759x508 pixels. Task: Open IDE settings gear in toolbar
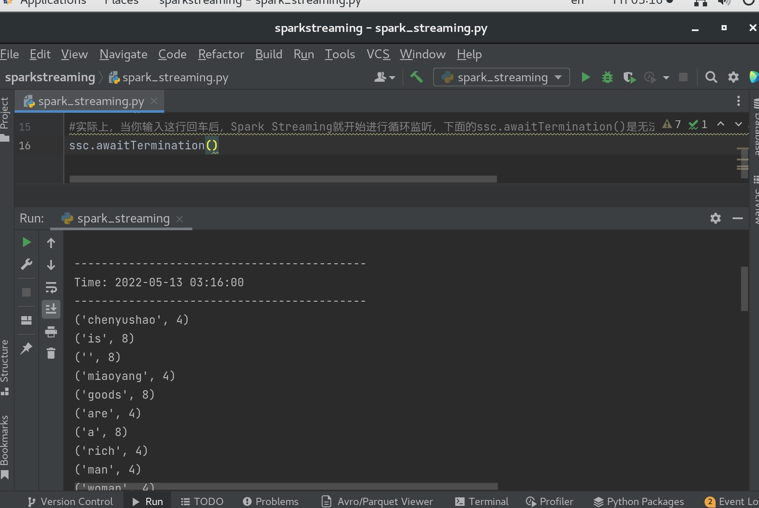pyautogui.click(x=733, y=77)
